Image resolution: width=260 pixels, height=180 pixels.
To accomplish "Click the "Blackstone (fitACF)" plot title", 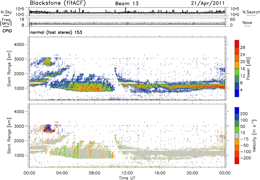I will tap(58, 3).
